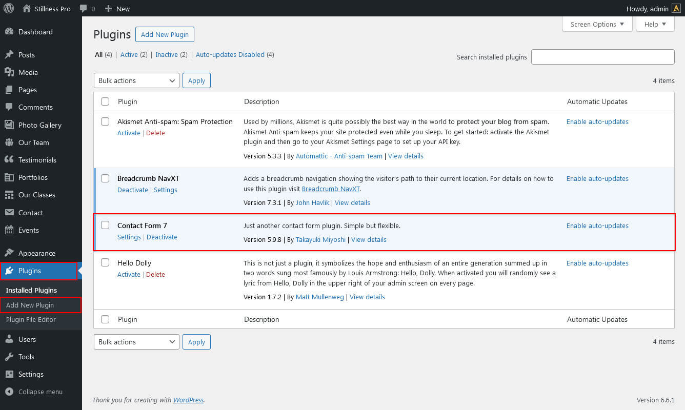Click "Howdy, admin" account text
685x410 pixels.
[x=648, y=9]
